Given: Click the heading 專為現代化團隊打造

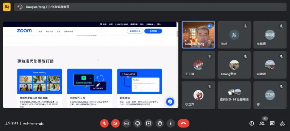Looking at the screenshot, I should (36, 61).
